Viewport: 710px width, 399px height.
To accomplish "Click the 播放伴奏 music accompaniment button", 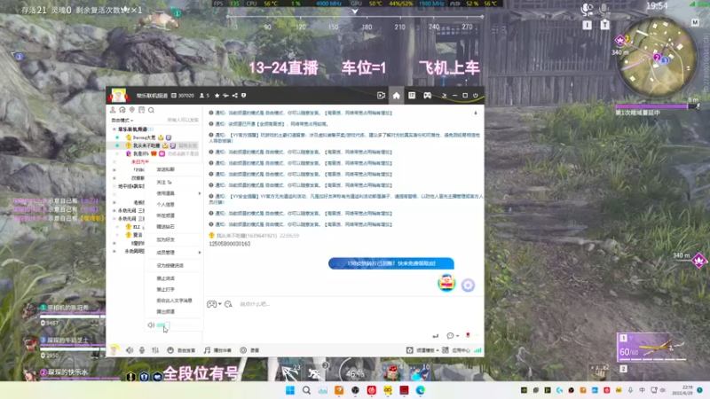I will coord(217,350).
